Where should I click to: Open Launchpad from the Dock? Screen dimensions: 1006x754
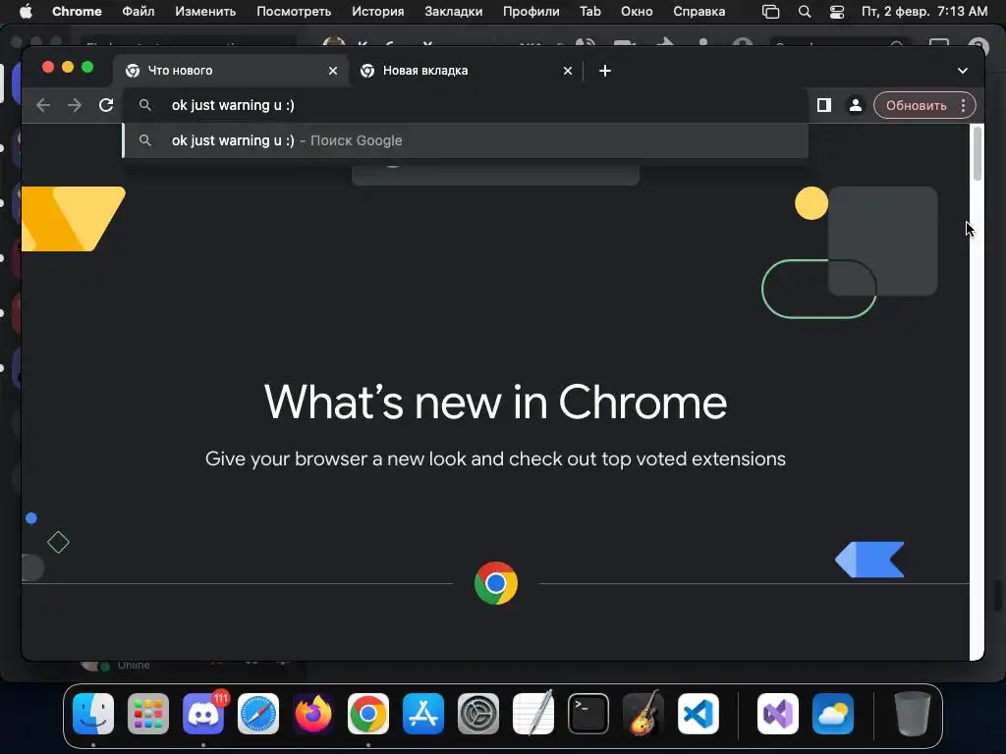[x=148, y=714]
